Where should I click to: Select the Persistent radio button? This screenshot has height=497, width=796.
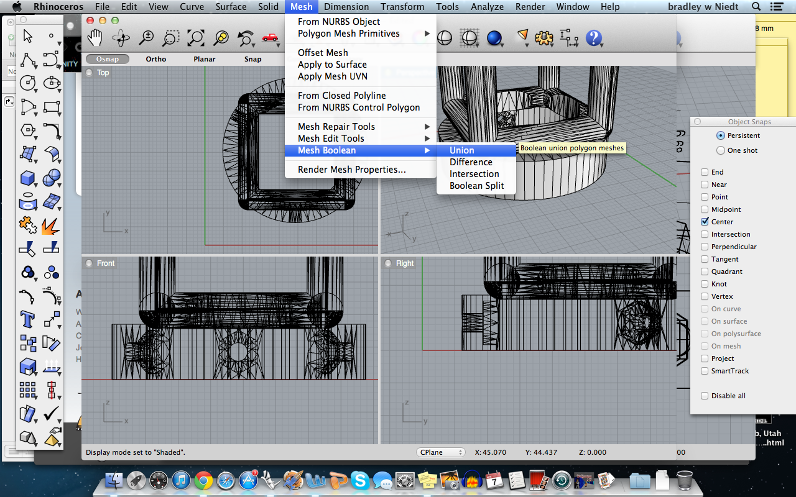point(721,135)
